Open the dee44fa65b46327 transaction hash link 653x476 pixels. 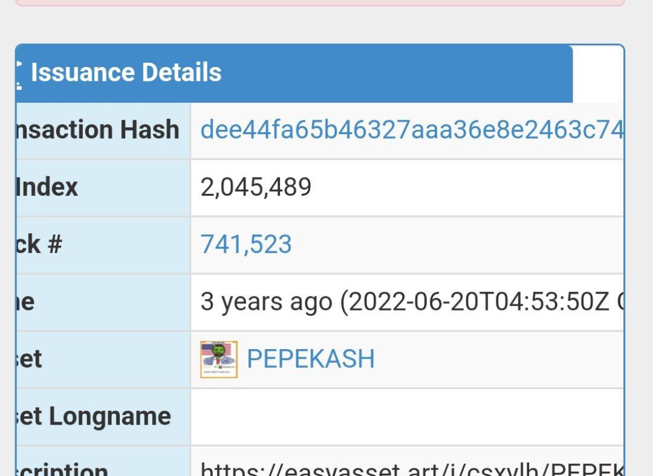coord(412,129)
